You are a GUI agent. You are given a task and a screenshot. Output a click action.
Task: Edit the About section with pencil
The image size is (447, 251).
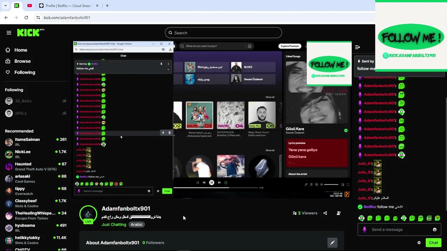pyautogui.click(x=332, y=242)
